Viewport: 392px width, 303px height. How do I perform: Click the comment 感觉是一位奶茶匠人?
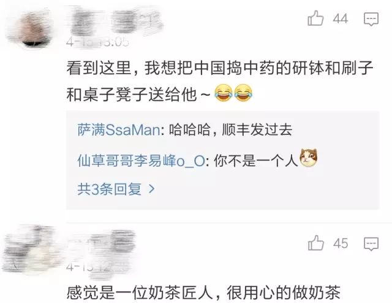(x=203, y=293)
